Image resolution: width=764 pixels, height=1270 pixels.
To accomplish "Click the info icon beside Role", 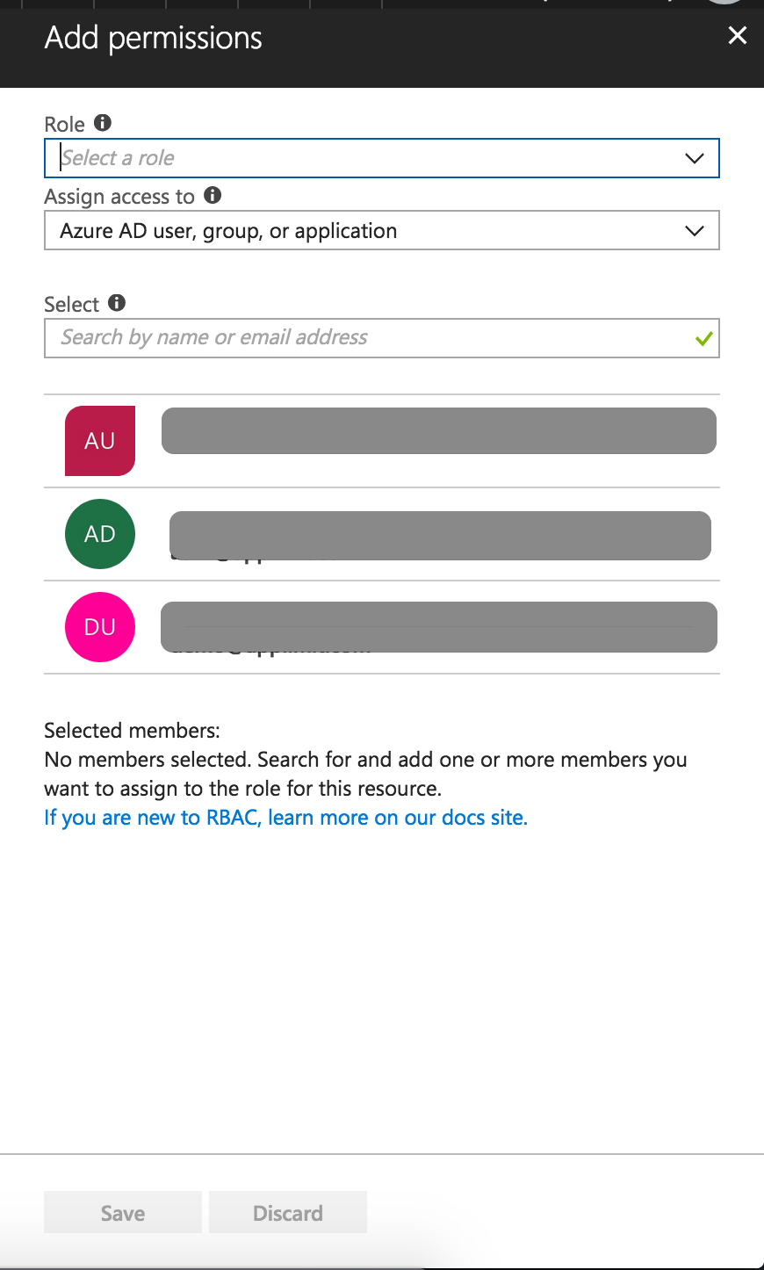I will pos(103,123).
